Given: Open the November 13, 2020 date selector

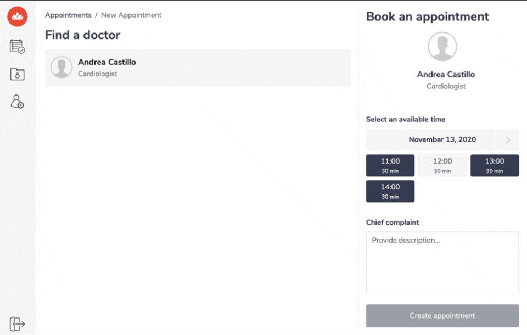Looking at the screenshot, I should pyautogui.click(x=442, y=140).
